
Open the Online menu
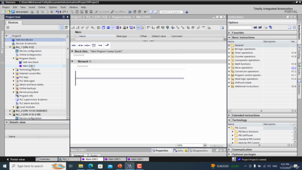point(42,8)
